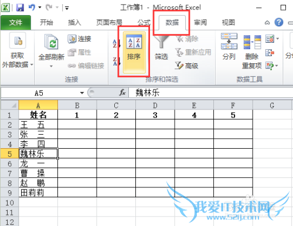293x226 pixels.
Task: Sort descending with the Z-A icon
Action: coord(117,61)
